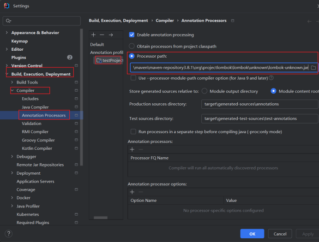Click the Option Name column header
This screenshot has height=242, width=319.
[144, 201]
